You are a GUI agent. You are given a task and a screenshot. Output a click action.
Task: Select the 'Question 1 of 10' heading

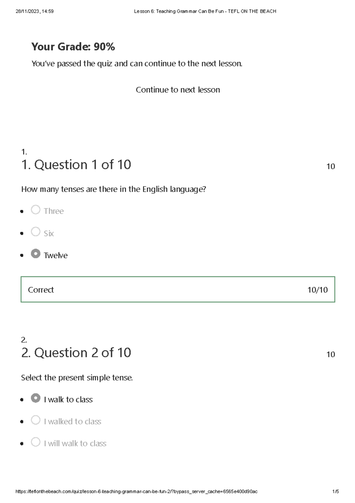point(76,165)
